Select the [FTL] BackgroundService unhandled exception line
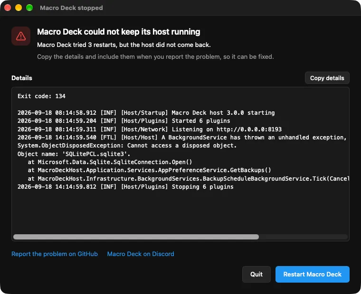 tap(182, 137)
